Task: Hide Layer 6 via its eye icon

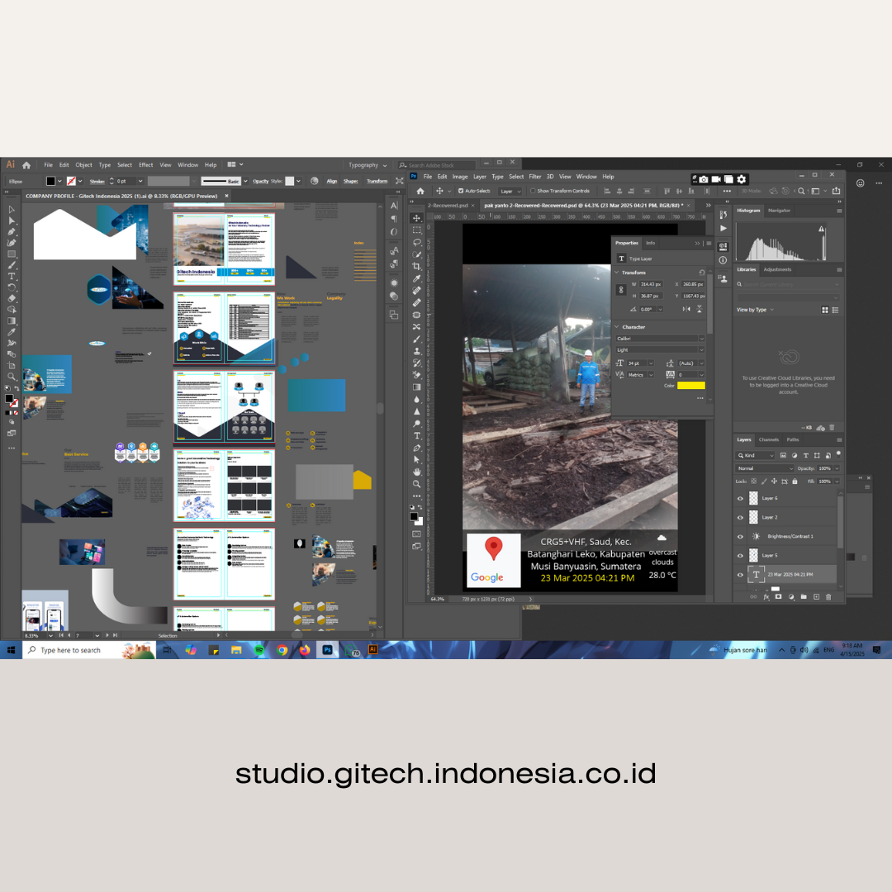Action: click(740, 498)
